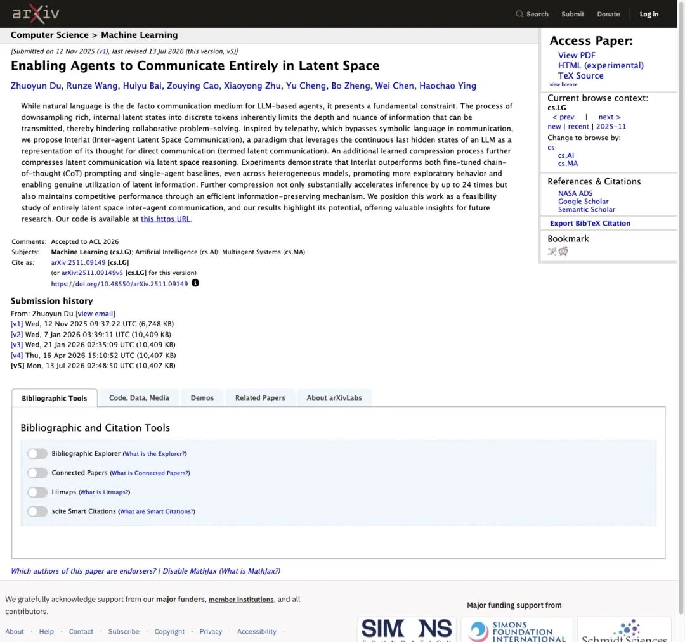Open version v2 in submission history
The height and width of the screenshot is (642, 685).
coord(16,335)
